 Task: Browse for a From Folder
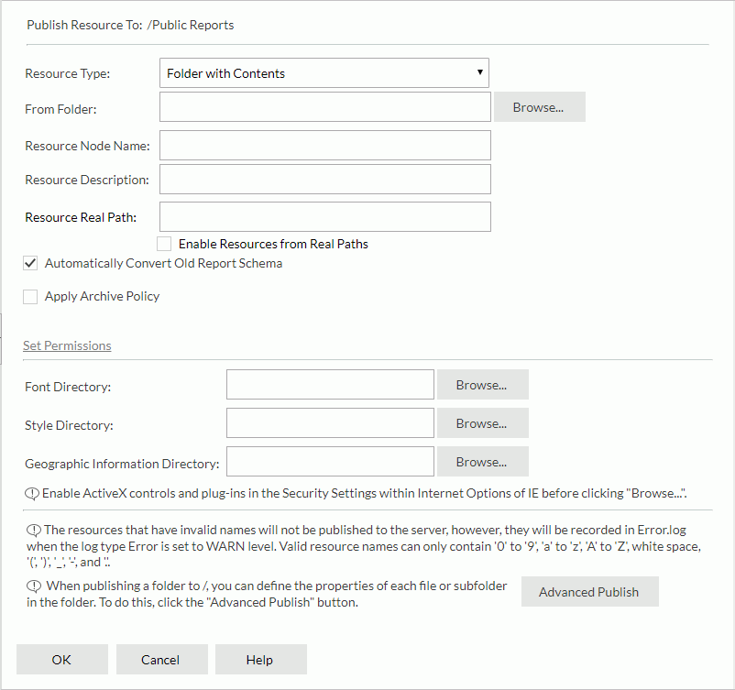(x=539, y=106)
